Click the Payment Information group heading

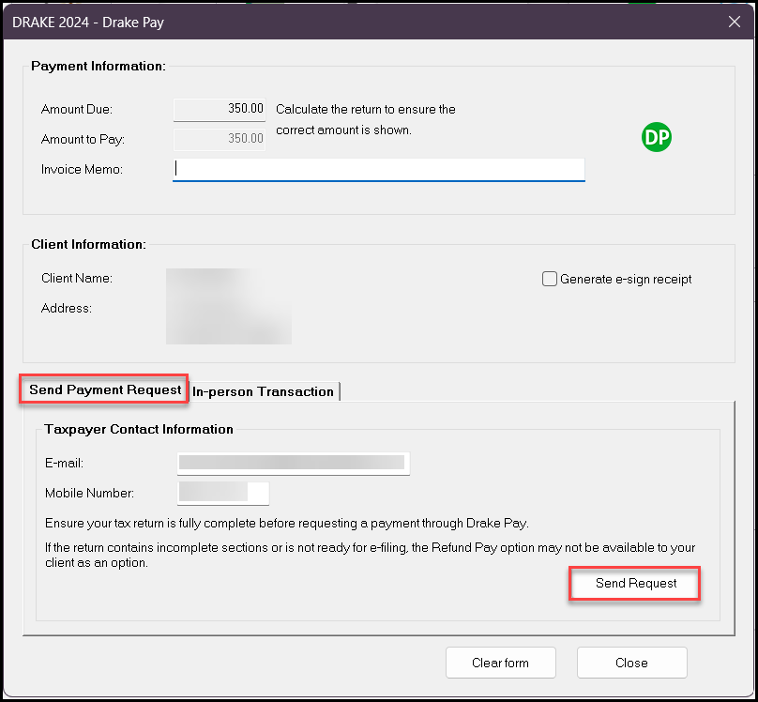99,66
